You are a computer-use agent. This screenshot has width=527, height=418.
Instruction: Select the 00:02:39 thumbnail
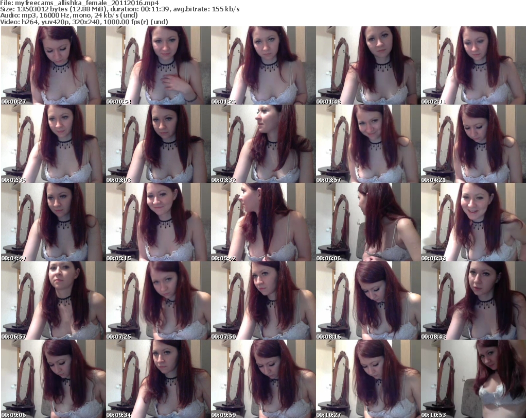(x=53, y=144)
